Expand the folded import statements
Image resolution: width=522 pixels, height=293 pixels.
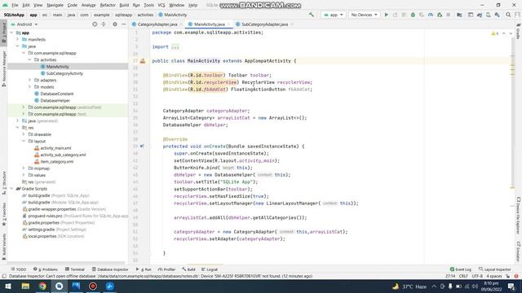coord(175,47)
